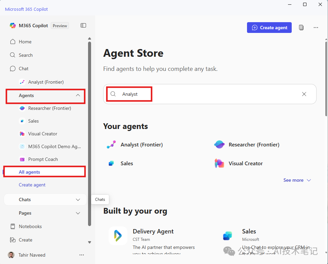
Task: Click the Visual Creator icon in the sidebar
Action: (x=22, y=134)
